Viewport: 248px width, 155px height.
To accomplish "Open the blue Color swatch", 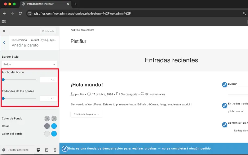I will pos(54,126).
